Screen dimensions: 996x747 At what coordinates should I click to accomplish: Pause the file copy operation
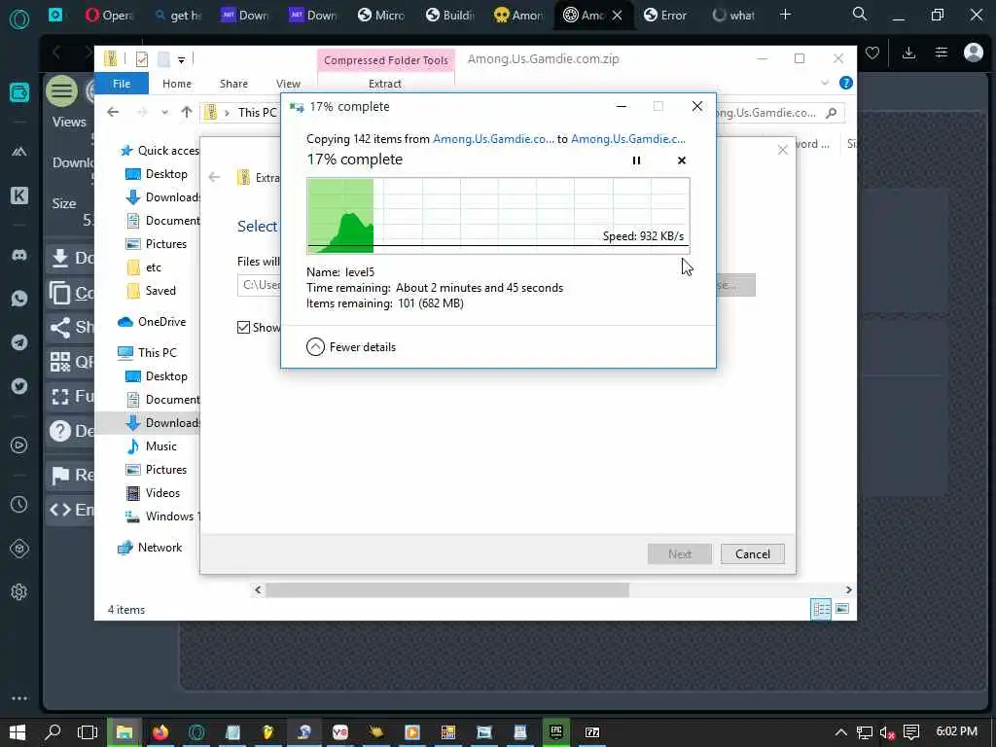tap(636, 160)
